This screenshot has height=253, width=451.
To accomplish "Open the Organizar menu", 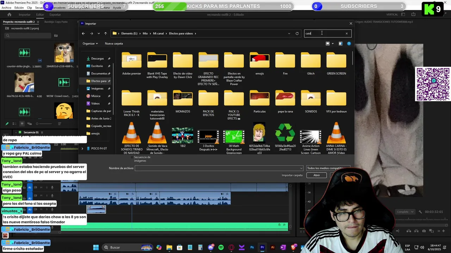I will pos(90,44).
